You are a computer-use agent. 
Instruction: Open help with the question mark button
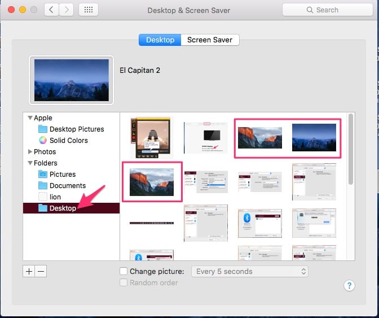[x=349, y=286]
